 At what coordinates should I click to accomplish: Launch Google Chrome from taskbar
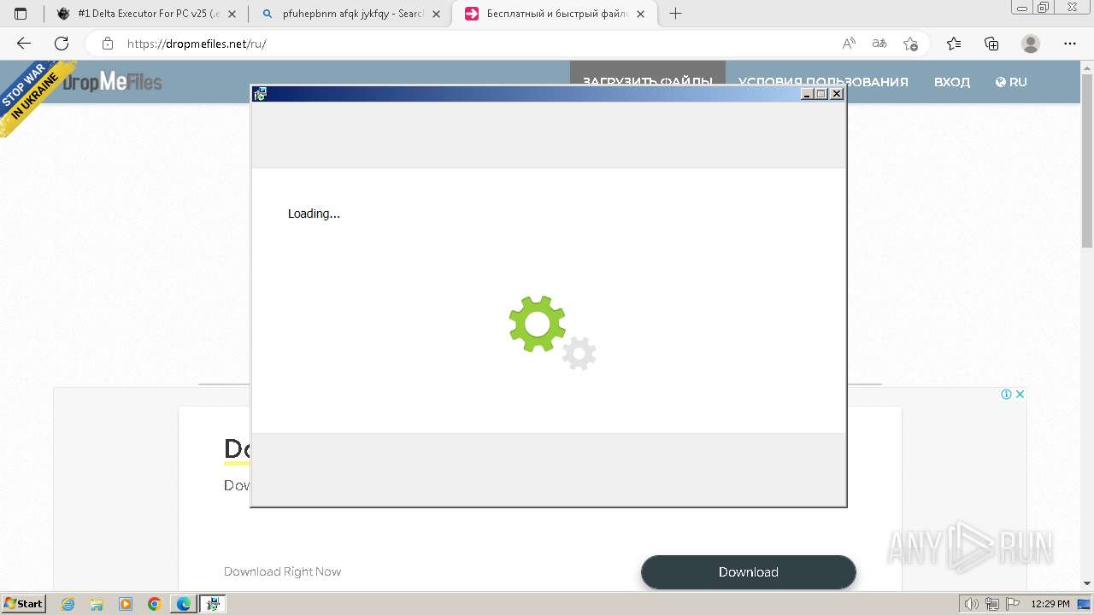(155, 604)
